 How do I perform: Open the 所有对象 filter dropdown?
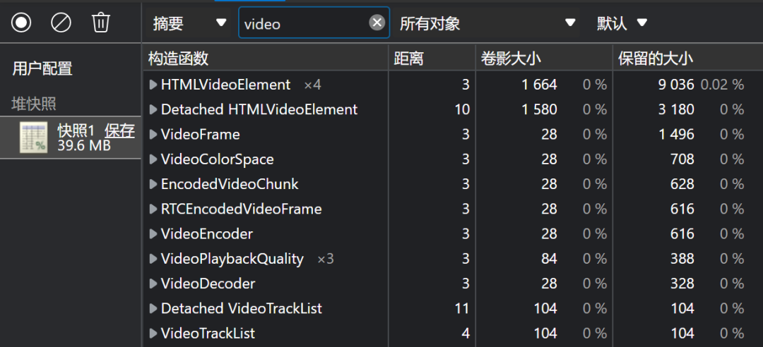(x=487, y=23)
